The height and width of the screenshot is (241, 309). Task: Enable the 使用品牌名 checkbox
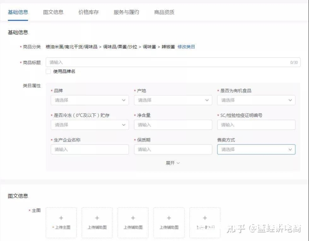[x=48, y=71]
